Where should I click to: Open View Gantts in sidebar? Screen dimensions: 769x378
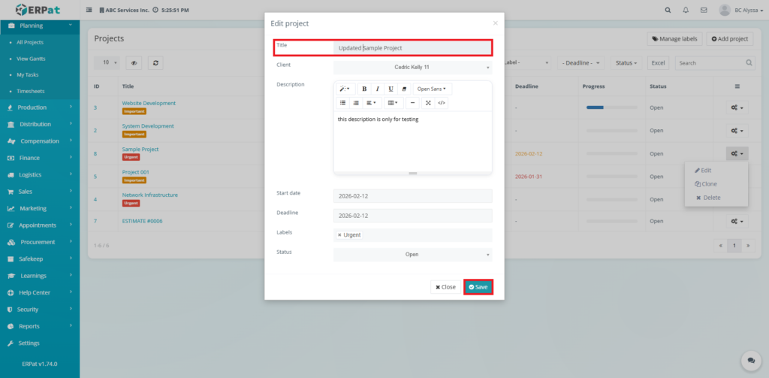tap(31, 59)
